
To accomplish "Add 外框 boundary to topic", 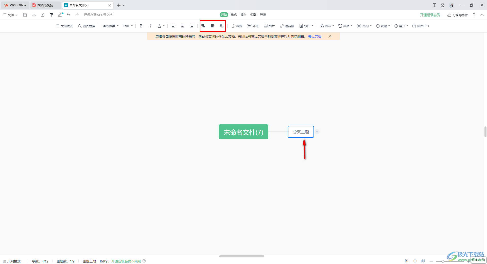I will coord(253,26).
